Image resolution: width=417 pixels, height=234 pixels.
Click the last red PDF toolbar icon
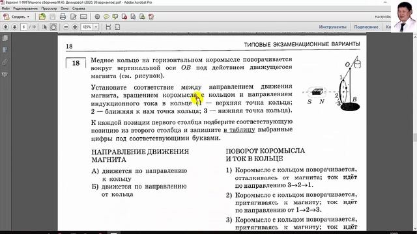click(x=151, y=17)
